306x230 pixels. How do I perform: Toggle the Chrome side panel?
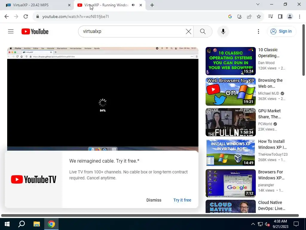tap(280, 16)
